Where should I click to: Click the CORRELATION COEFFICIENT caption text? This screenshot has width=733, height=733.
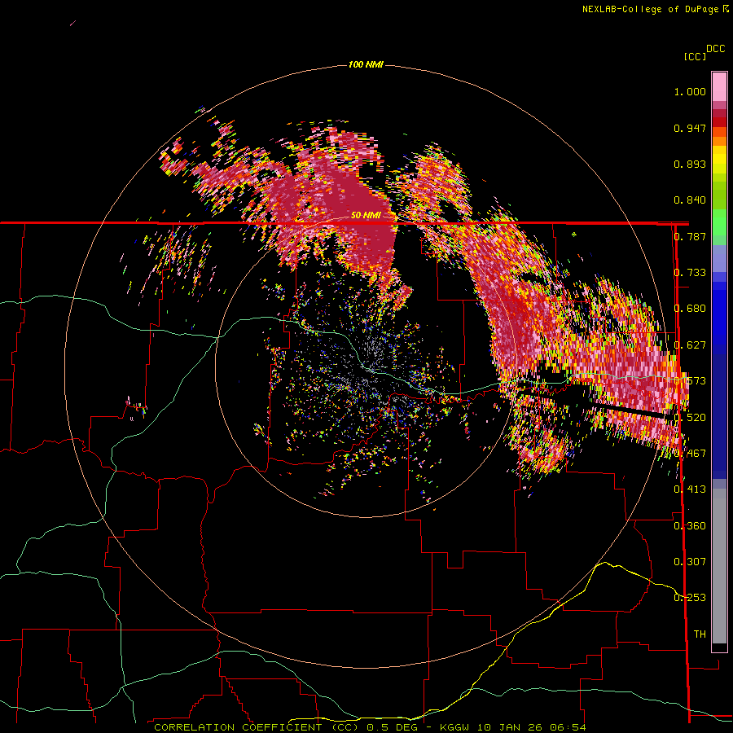click(238, 727)
